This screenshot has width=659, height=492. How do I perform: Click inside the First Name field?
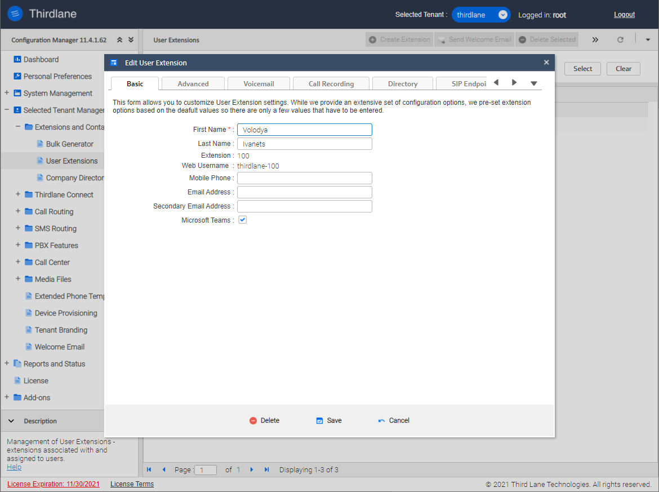(x=304, y=129)
